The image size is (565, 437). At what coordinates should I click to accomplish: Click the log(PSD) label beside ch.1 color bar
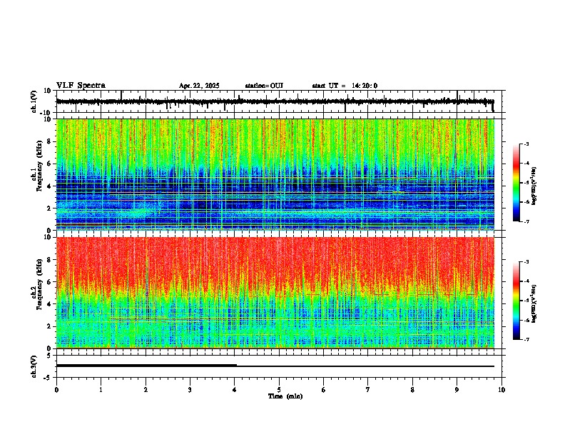point(534,186)
